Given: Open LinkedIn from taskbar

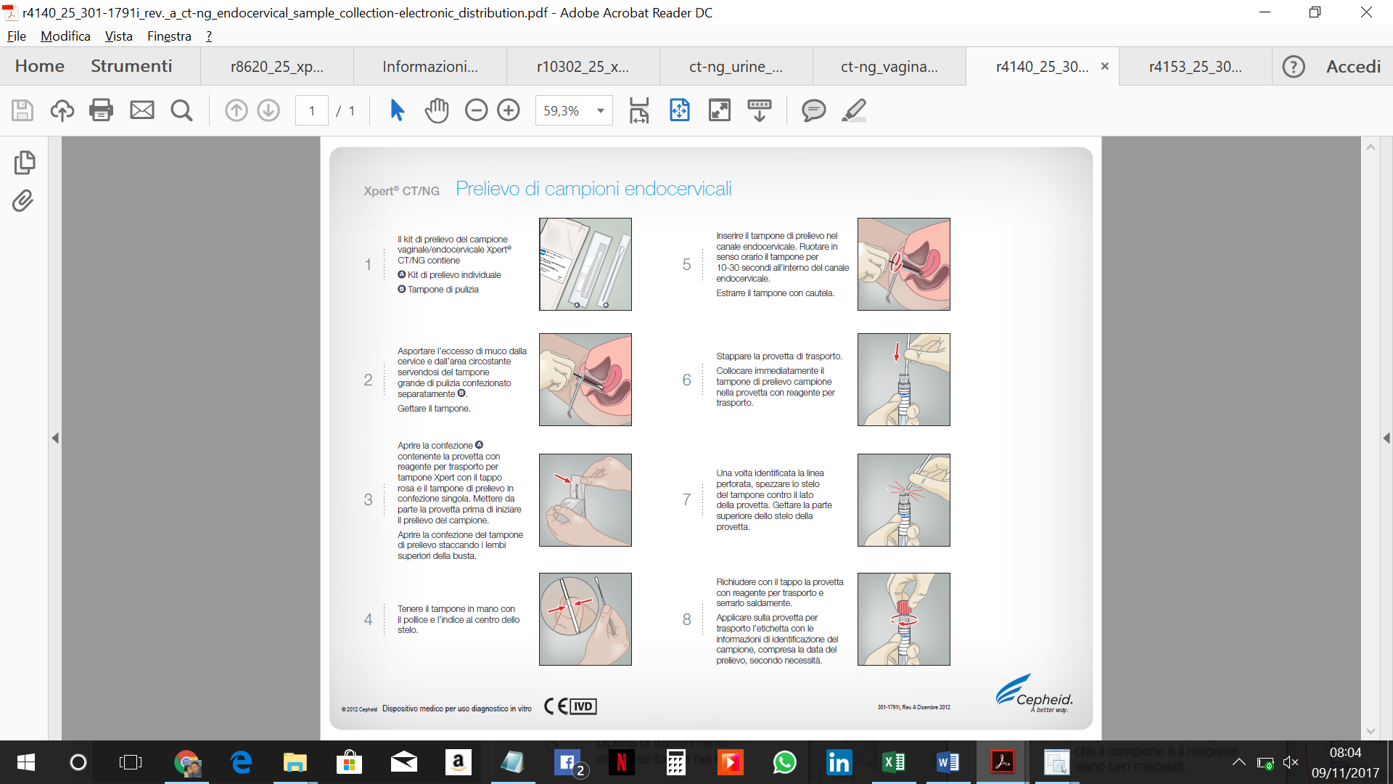Looking at the screenshot, I should [839, 762].
